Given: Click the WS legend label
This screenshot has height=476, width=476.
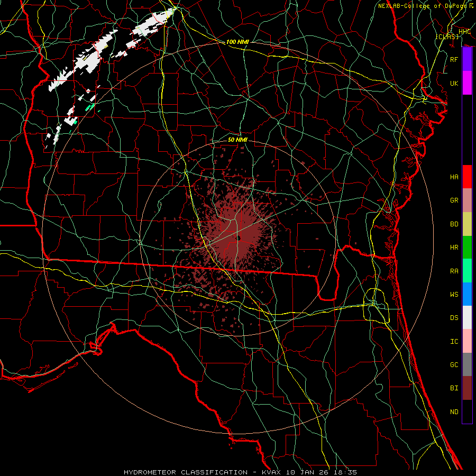Looking at the screenshot, I should click(454, 294).
